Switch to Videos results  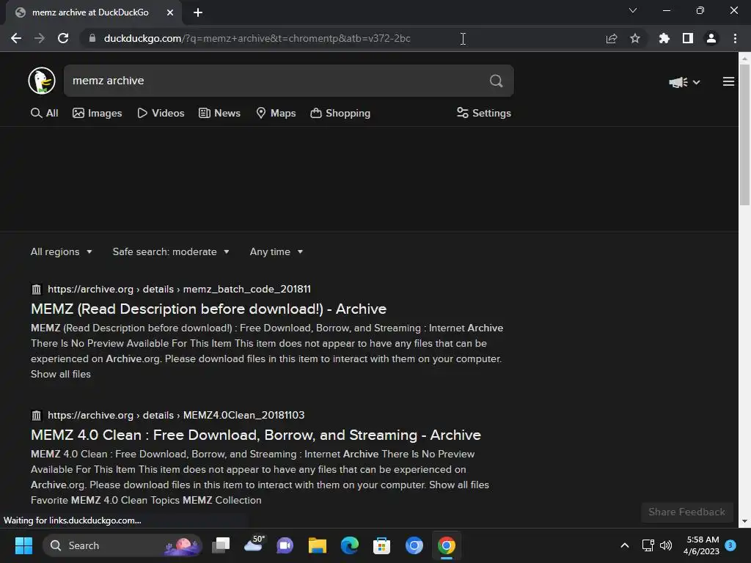click(161, 113)
